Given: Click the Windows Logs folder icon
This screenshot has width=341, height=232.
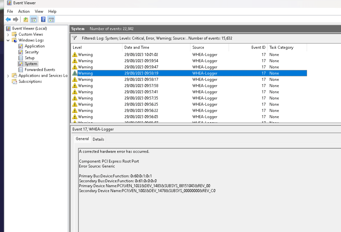Looking at the screenshot, I should pos(14,40).
